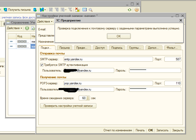Click Отчет по изменениям at the bottom
Screen dimensions: 196x140
click(118, 130)
